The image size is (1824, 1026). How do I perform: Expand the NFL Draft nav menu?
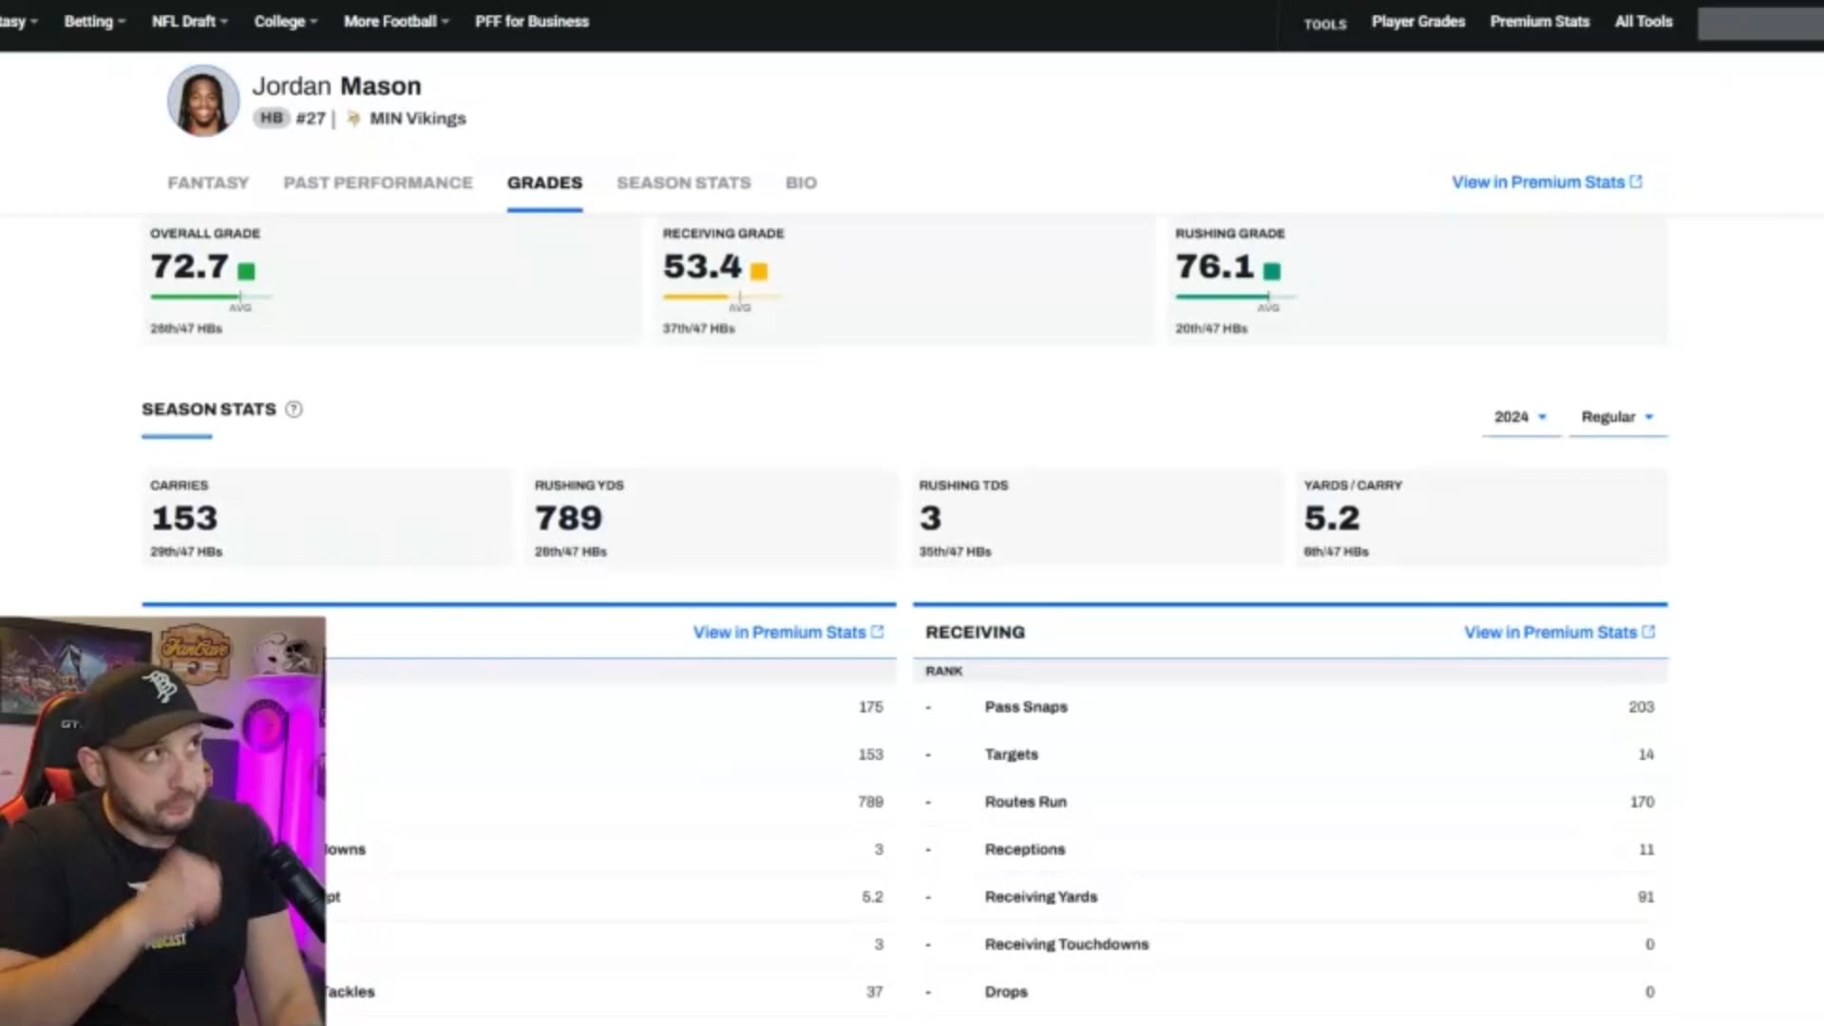(x=190, y=21)
